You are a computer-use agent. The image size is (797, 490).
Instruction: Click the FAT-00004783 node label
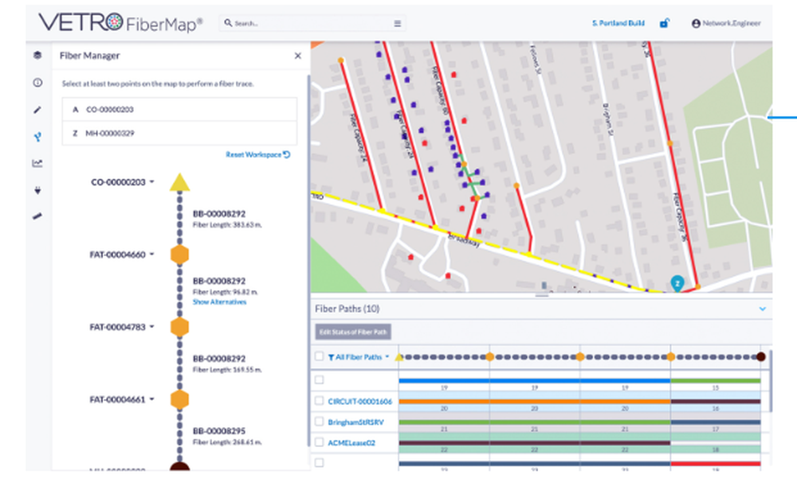(x=117, y=327)
